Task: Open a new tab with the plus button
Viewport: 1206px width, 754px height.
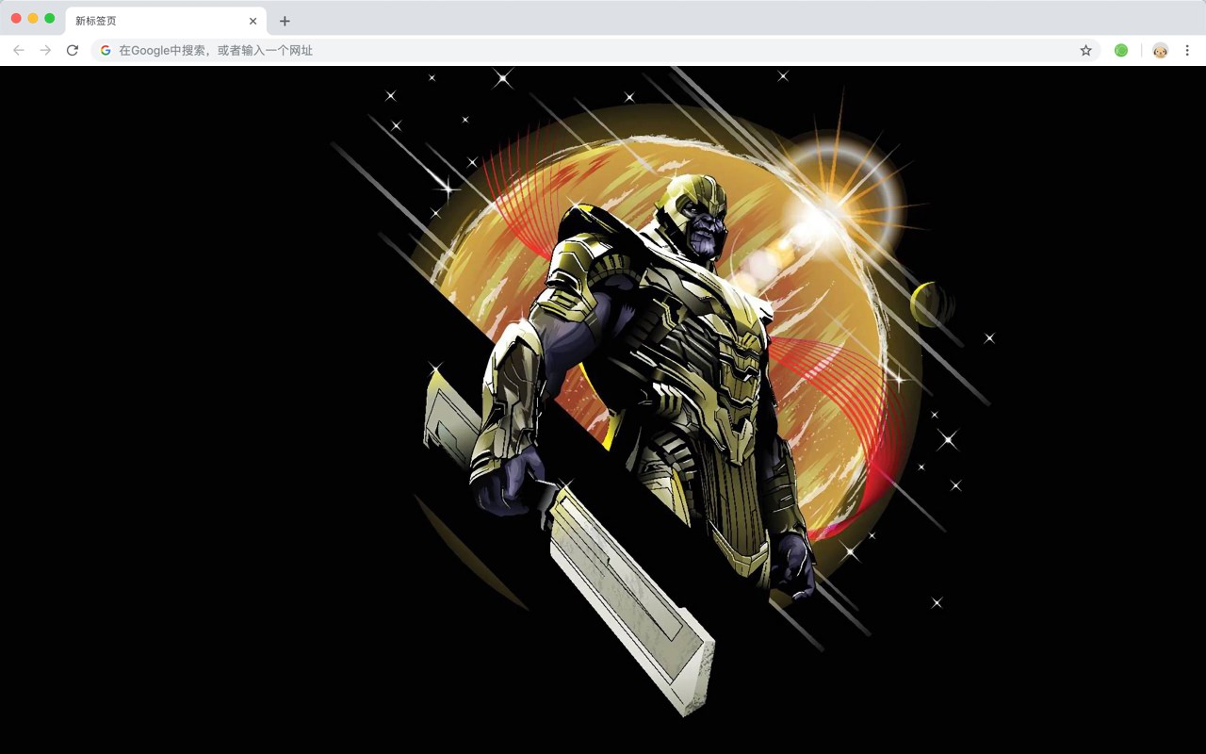Action: coord(285,21)
